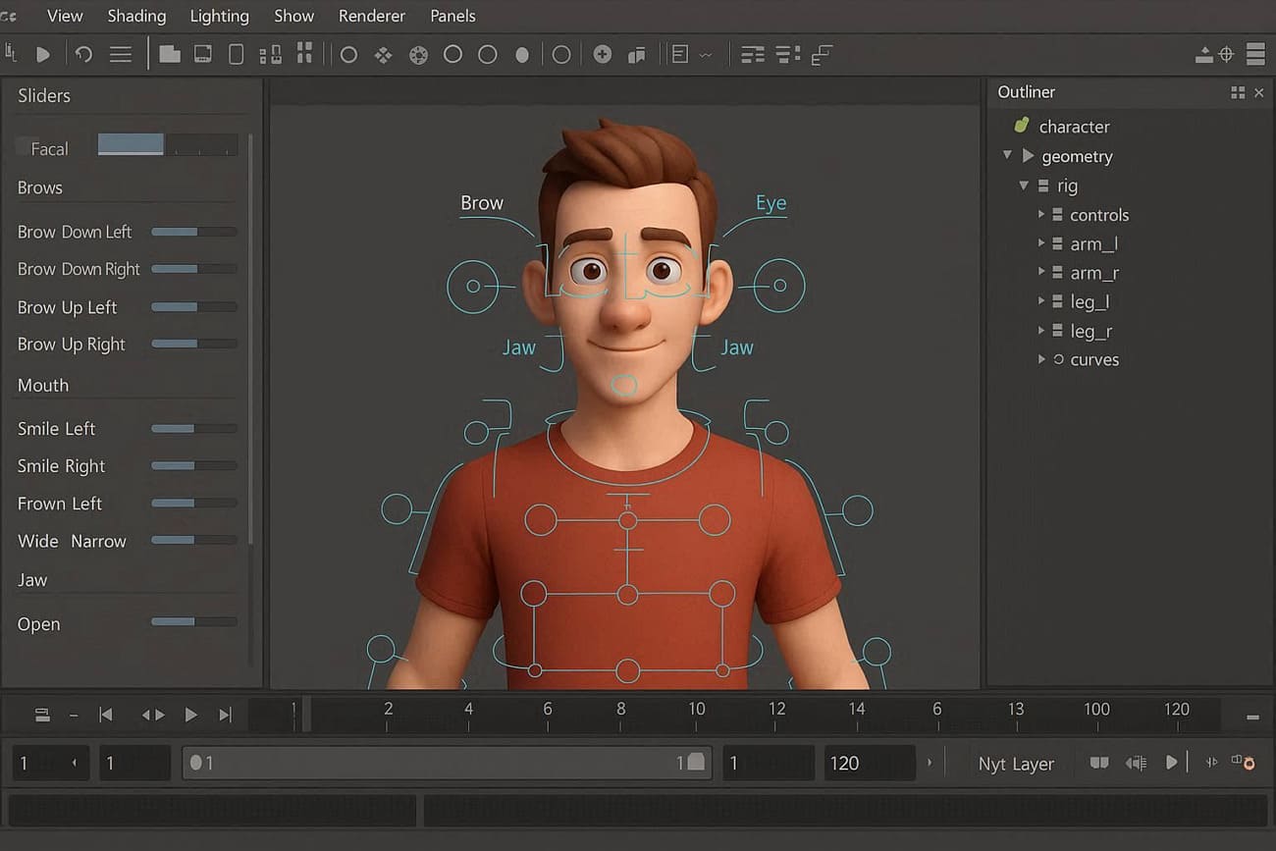Select the Move tool icon in the toolbar
This screenshot has height=851, width=1276.
pyautogui.click(x=12, y=54)
